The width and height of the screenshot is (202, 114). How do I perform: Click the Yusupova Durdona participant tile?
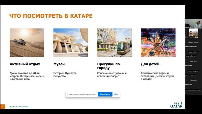(x=193, y=52)
